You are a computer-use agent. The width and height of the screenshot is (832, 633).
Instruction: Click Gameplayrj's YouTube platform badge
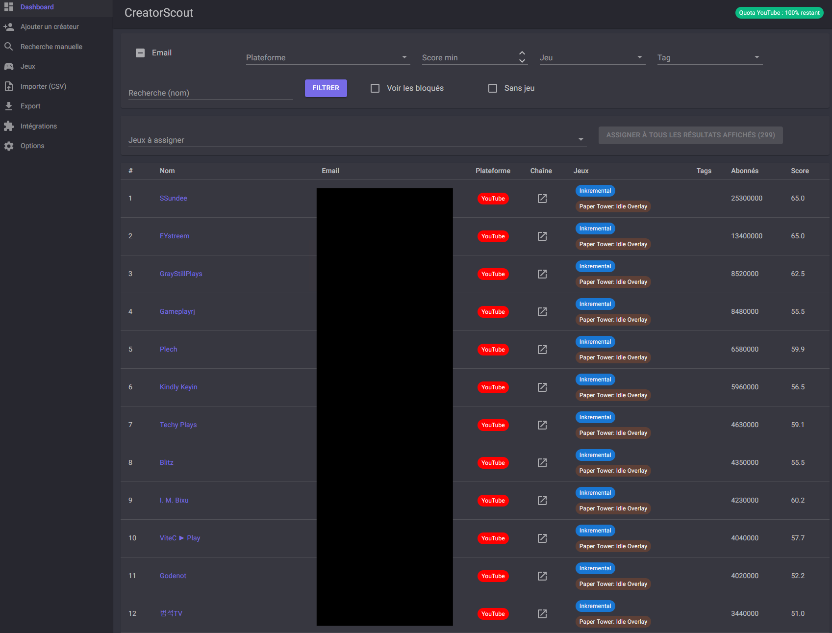coord(493,312)
